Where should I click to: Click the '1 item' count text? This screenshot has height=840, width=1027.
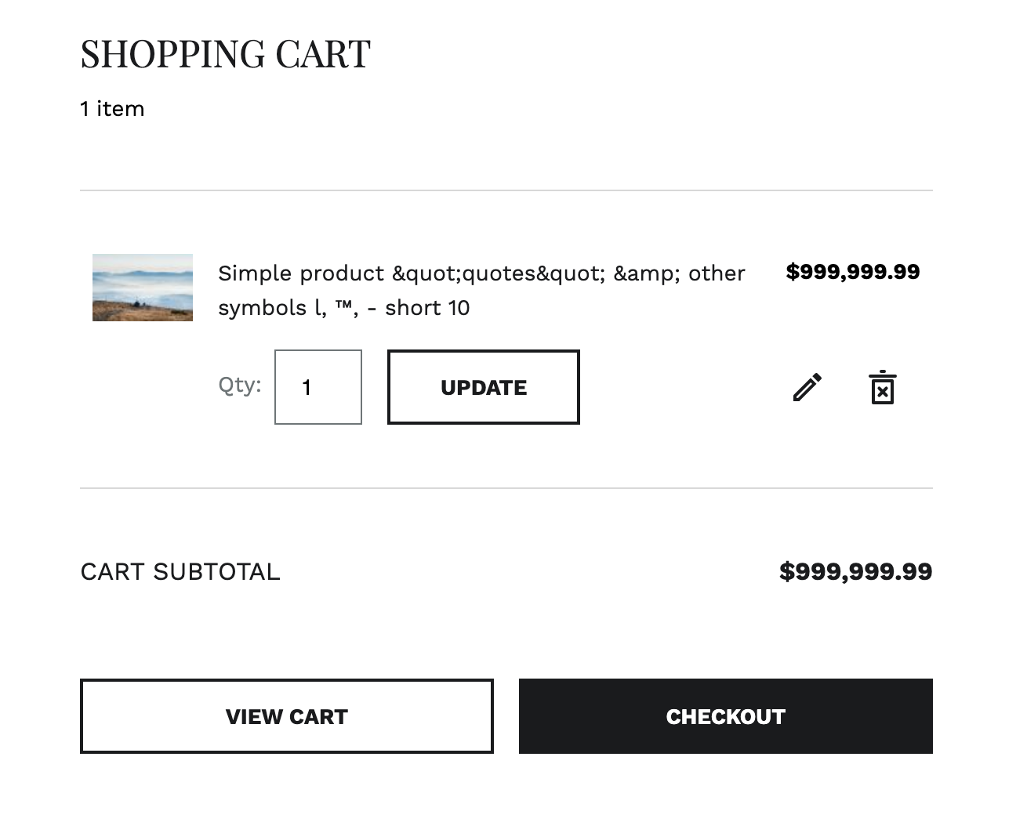click(111, 109)
